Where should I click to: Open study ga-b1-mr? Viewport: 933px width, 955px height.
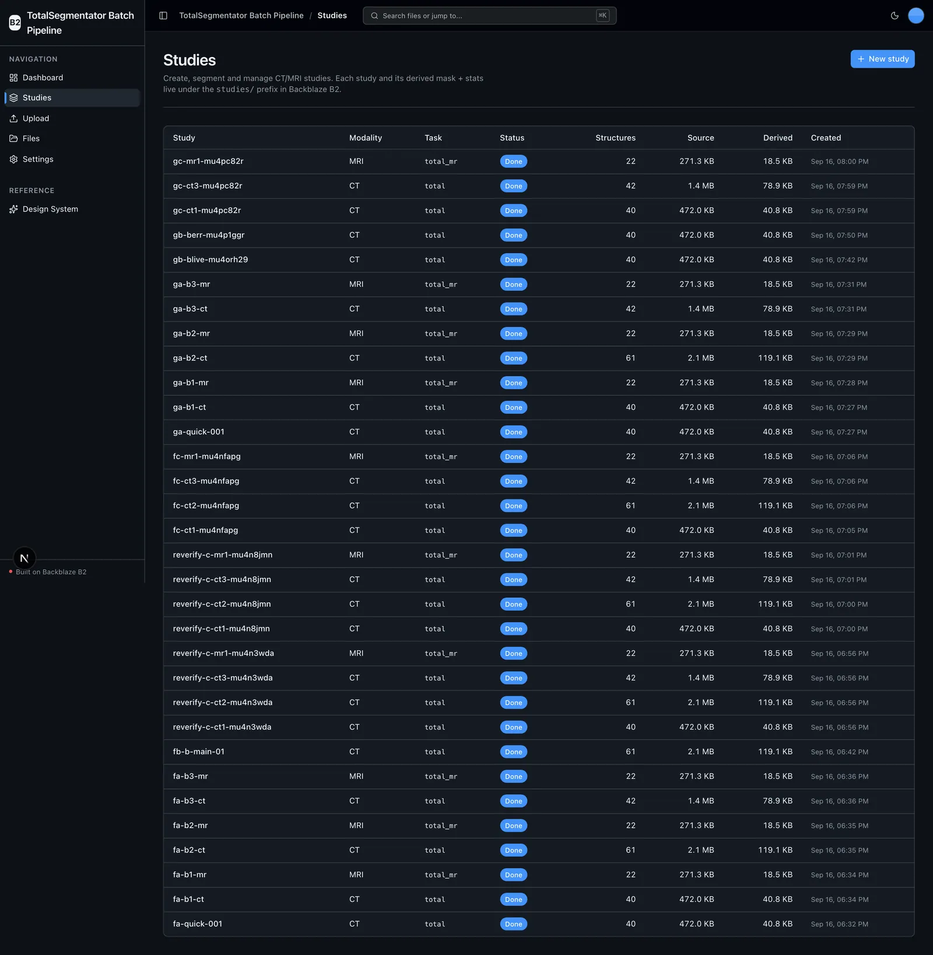point(191,383)
